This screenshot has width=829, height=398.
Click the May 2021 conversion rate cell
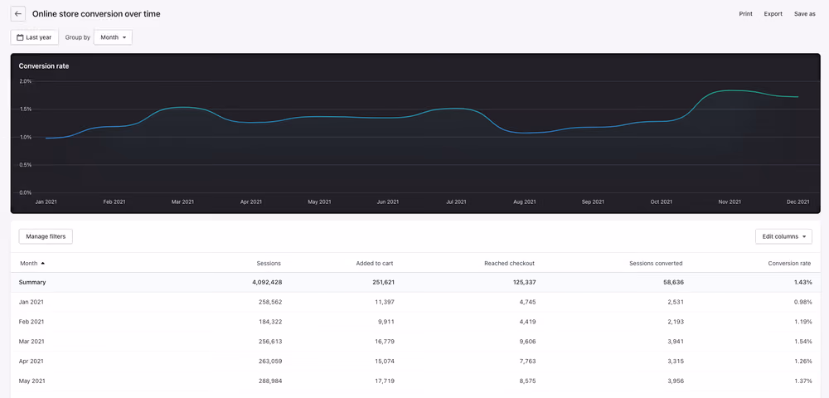802,381
